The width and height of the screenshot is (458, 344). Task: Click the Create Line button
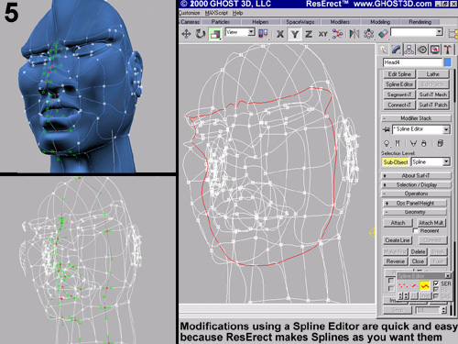click(398, 240)
